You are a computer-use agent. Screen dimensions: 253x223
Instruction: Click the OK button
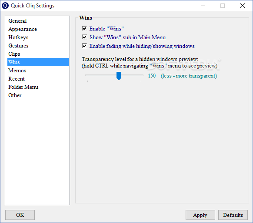click(20, 215)
